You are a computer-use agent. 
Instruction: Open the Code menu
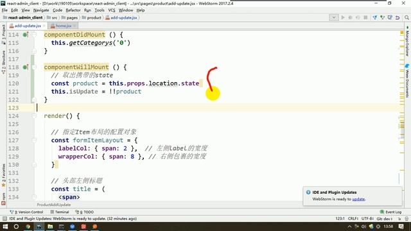click(57, 10)
